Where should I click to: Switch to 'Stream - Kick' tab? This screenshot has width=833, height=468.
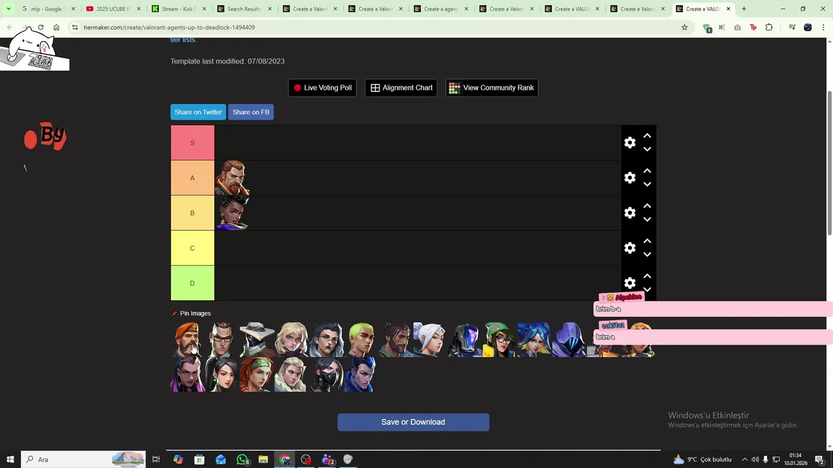(179, 9)
